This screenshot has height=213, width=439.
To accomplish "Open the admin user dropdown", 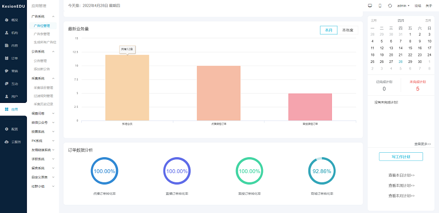I will click(x=403, y=5).
